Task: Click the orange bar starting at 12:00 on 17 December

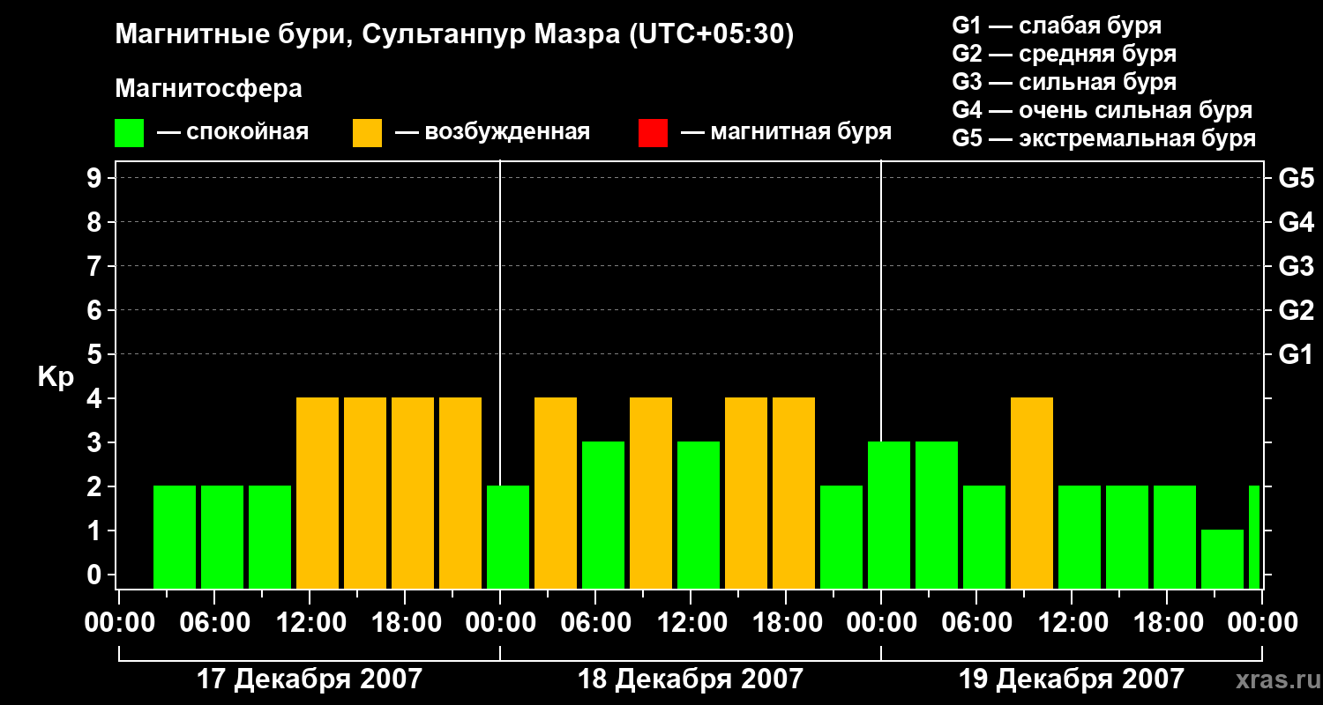Action: [x=318, y=493]
